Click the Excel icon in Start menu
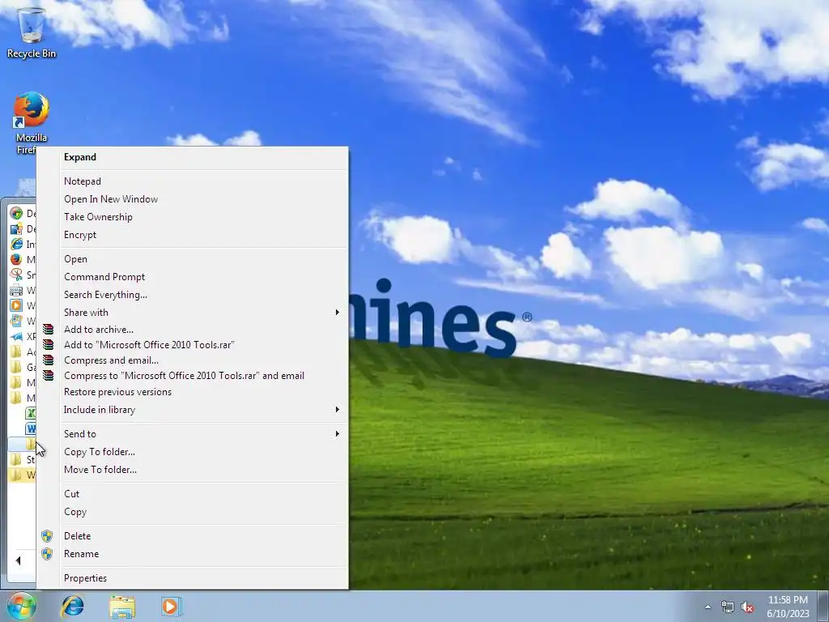The width and height of the screenshot is (829, 622). [31, 413]
